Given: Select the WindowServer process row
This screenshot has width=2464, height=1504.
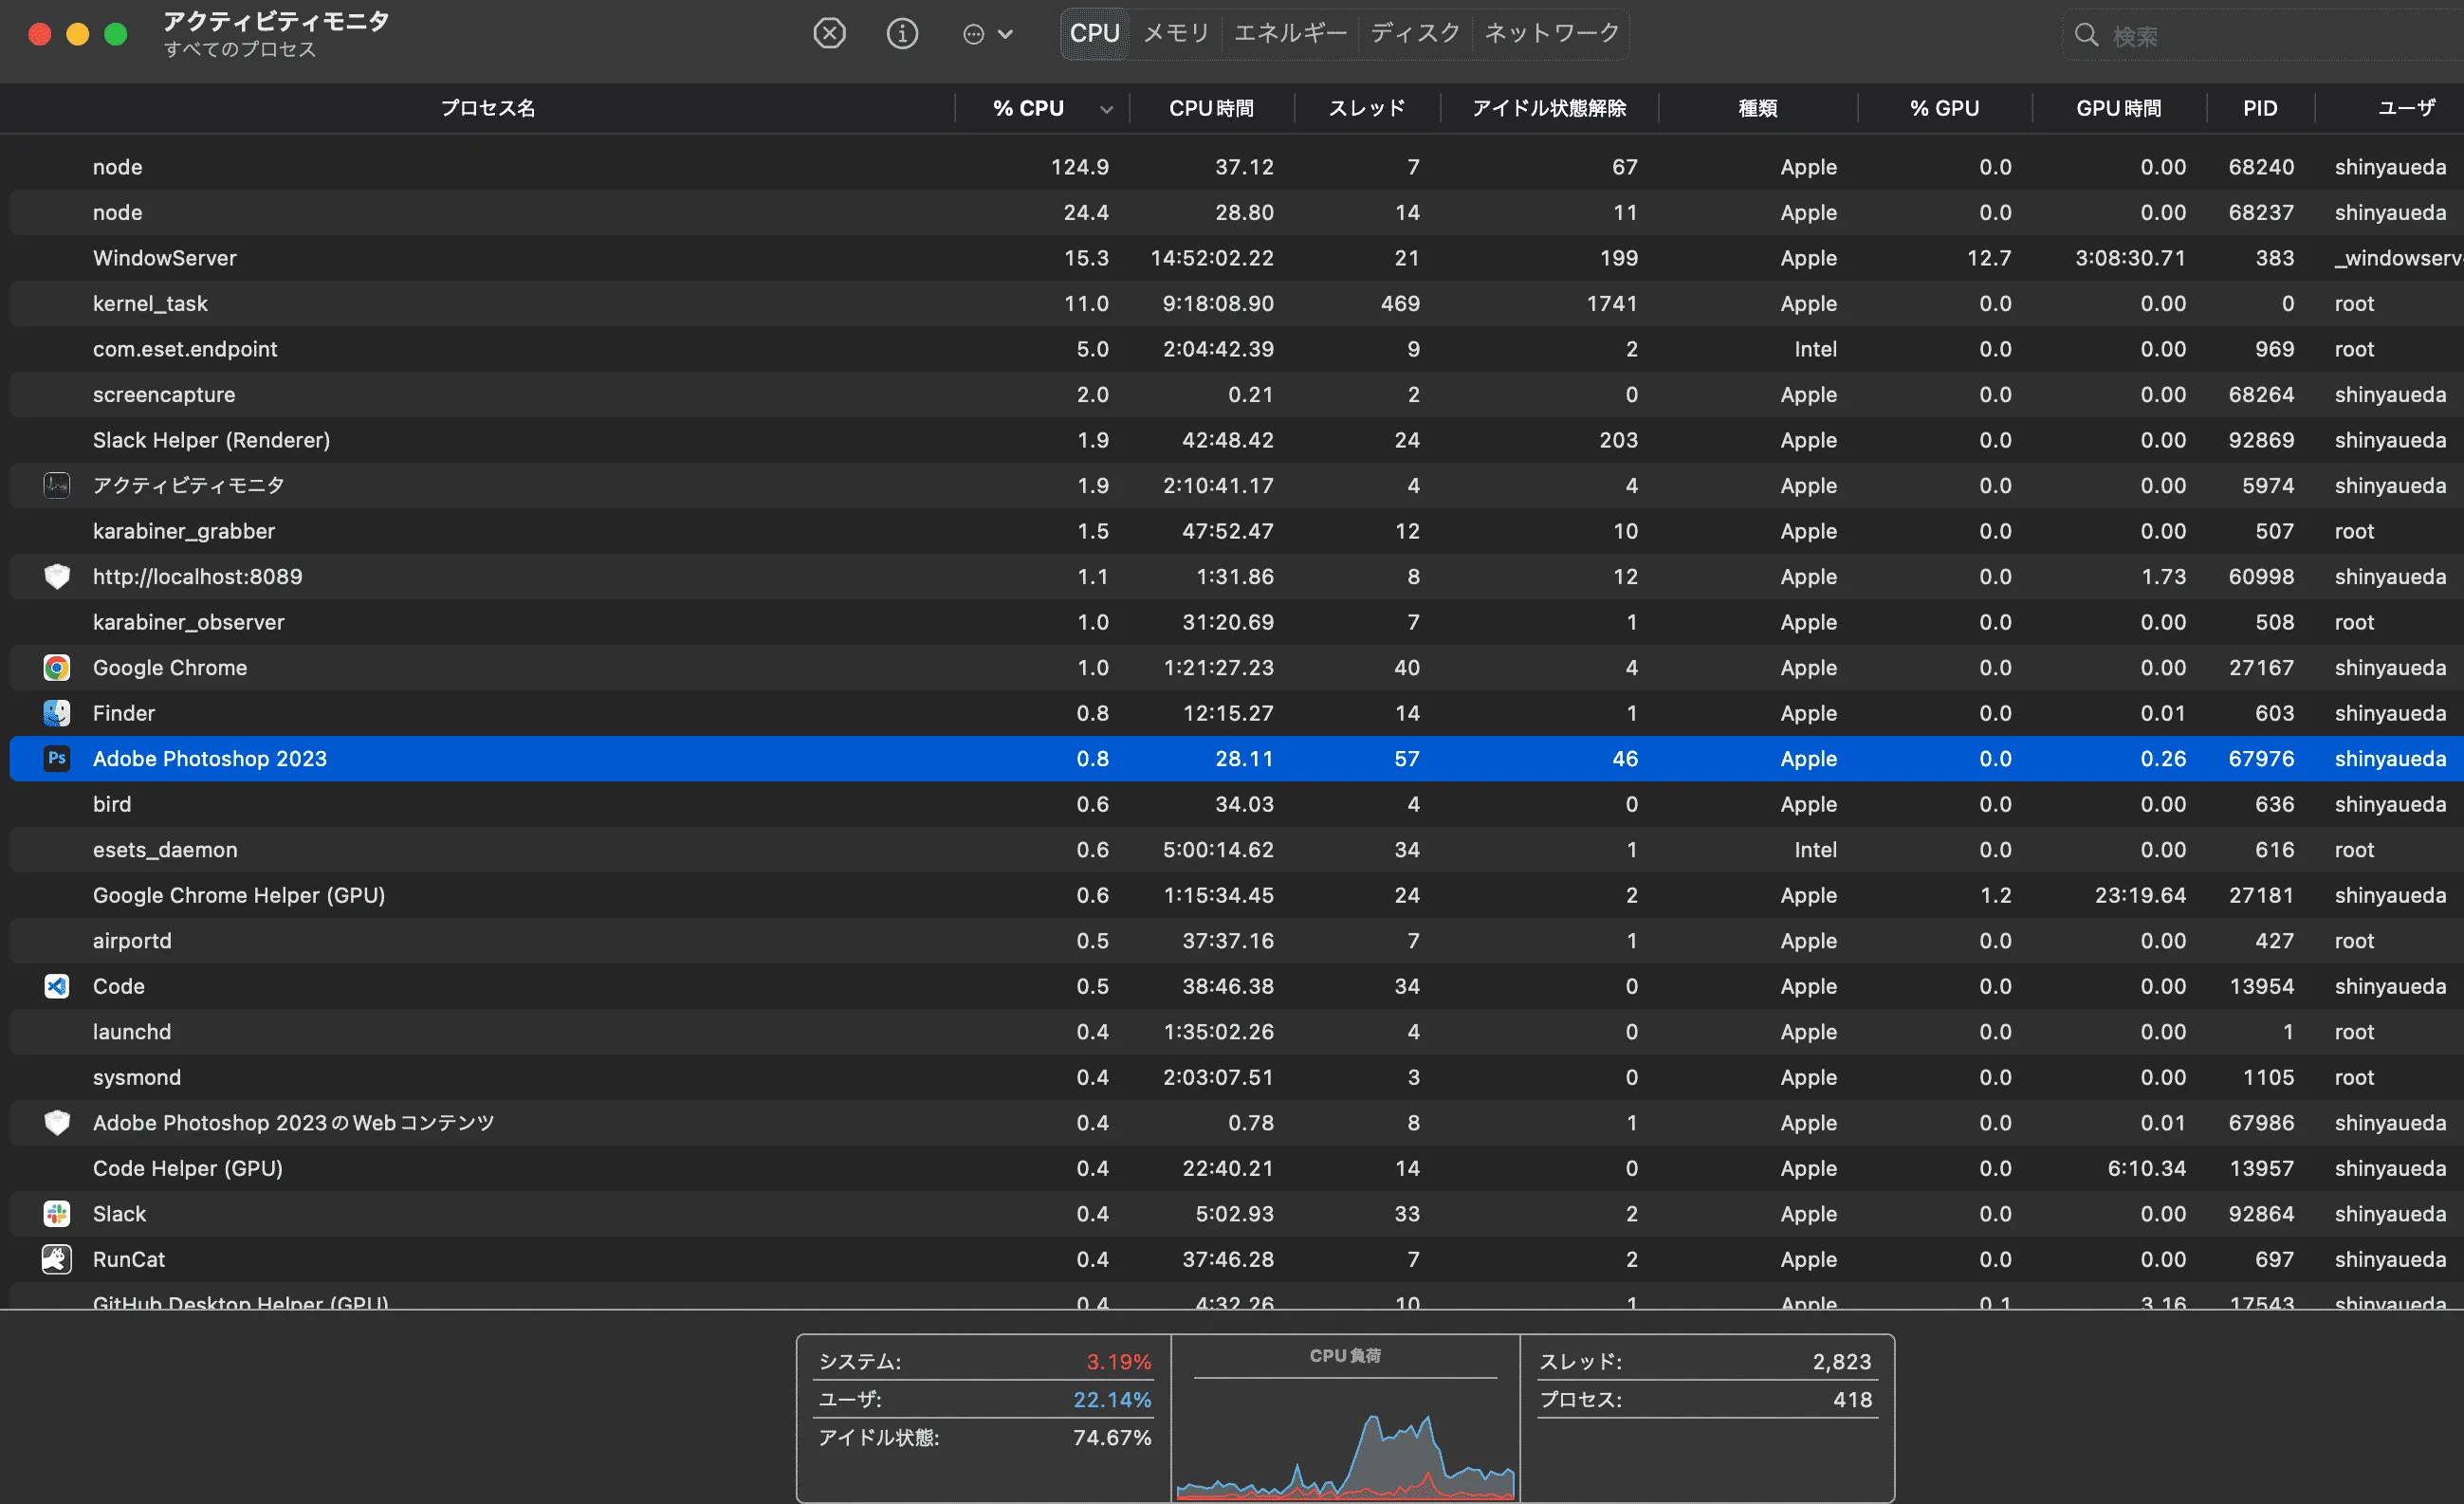Looking at the screenshot, I should (x=600, y=258).
